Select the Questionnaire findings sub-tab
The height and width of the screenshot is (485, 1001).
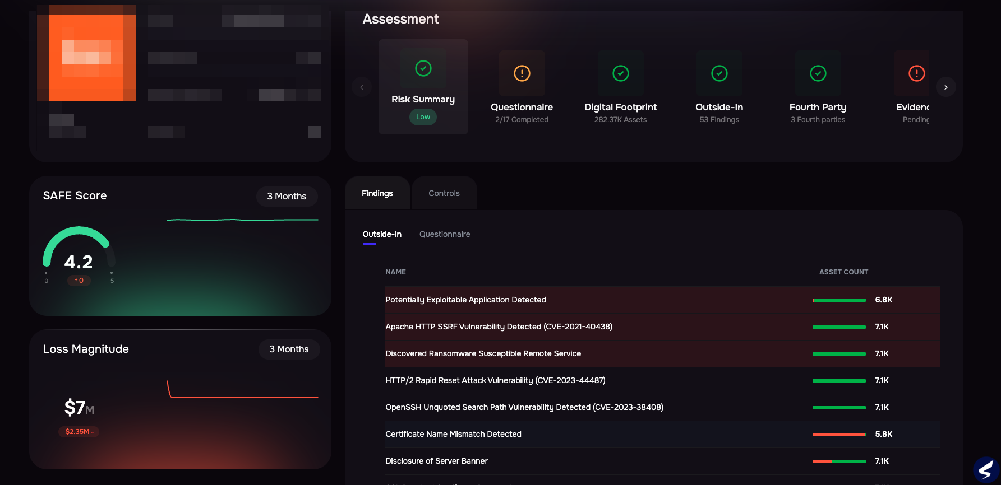[445, 234]
